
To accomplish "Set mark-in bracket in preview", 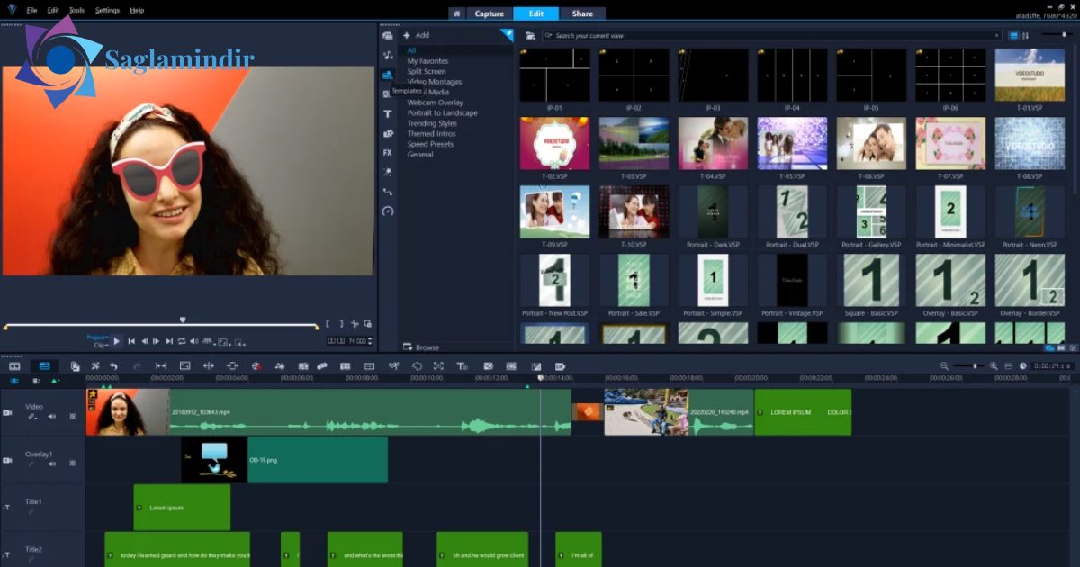I will pyautogui.click(x=328, y=323).
